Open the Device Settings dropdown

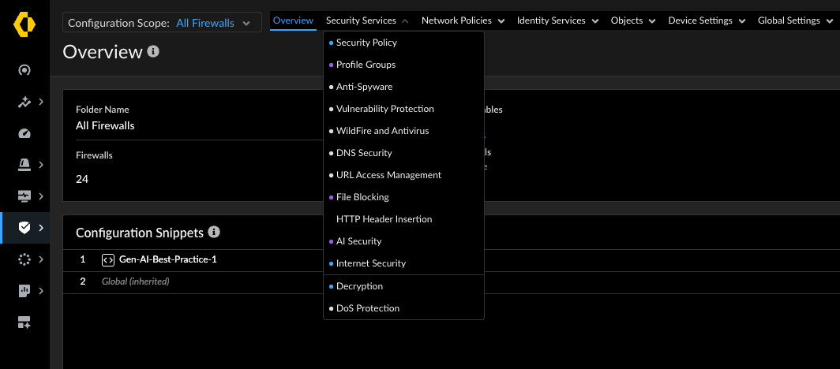(x=707, y=20)
